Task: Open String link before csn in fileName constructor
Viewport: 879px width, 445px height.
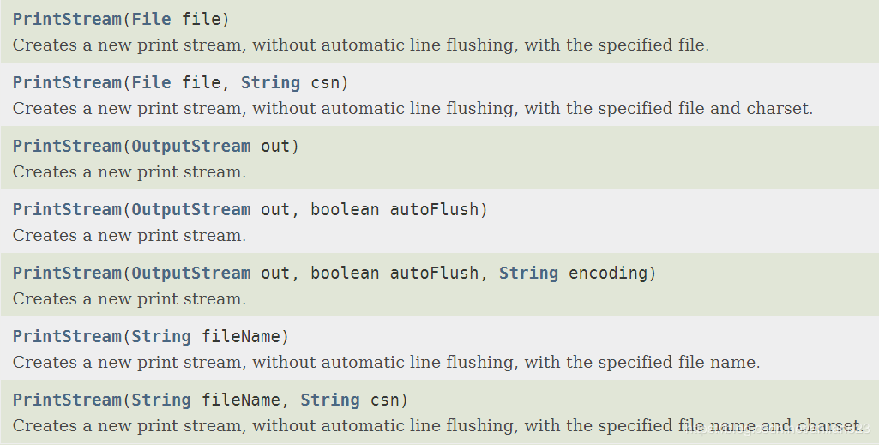Action: click(330, 399)
